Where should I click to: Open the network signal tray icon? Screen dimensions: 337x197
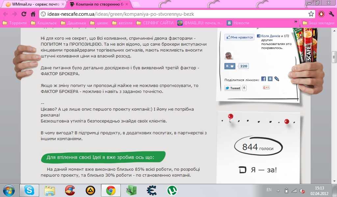coord(294,190)
